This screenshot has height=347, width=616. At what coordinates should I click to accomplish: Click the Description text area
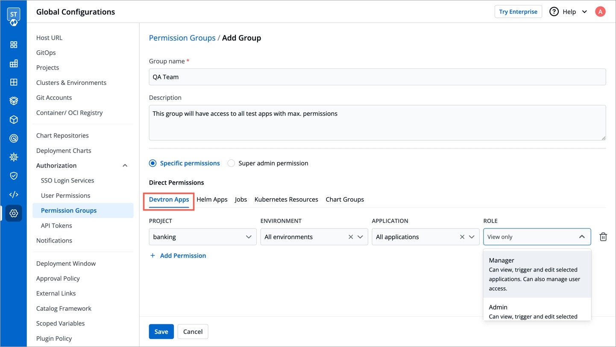point(377,123)
